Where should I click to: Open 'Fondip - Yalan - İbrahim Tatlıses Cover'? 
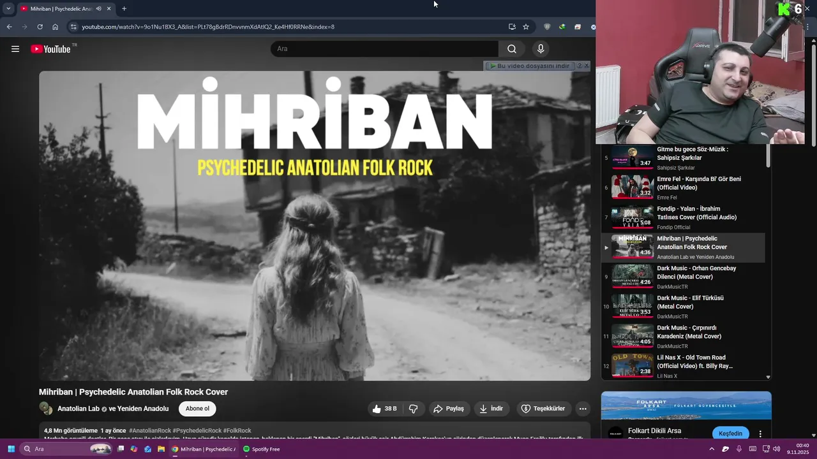(696, 213)
